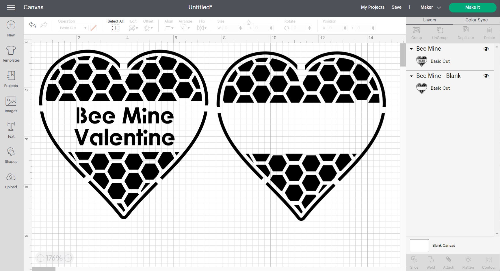Select the Bee Mine Basic Cut thumbnail
Image resolution: width=500 pixels, height=271 pixels.
tap(422, 61)
